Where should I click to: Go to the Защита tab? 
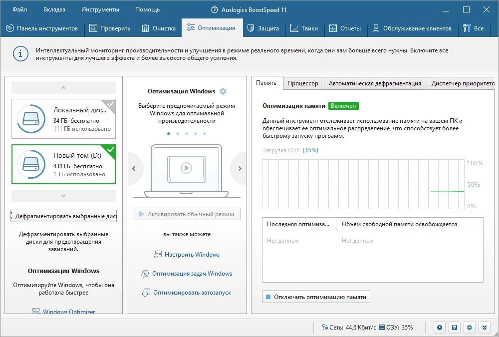[263, 28]
